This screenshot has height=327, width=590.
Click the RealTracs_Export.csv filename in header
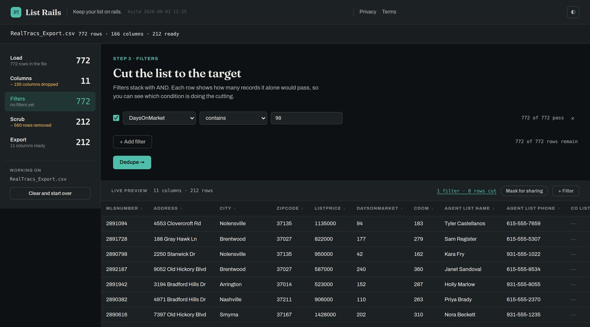pyautogui.click(x=43, y=34)
